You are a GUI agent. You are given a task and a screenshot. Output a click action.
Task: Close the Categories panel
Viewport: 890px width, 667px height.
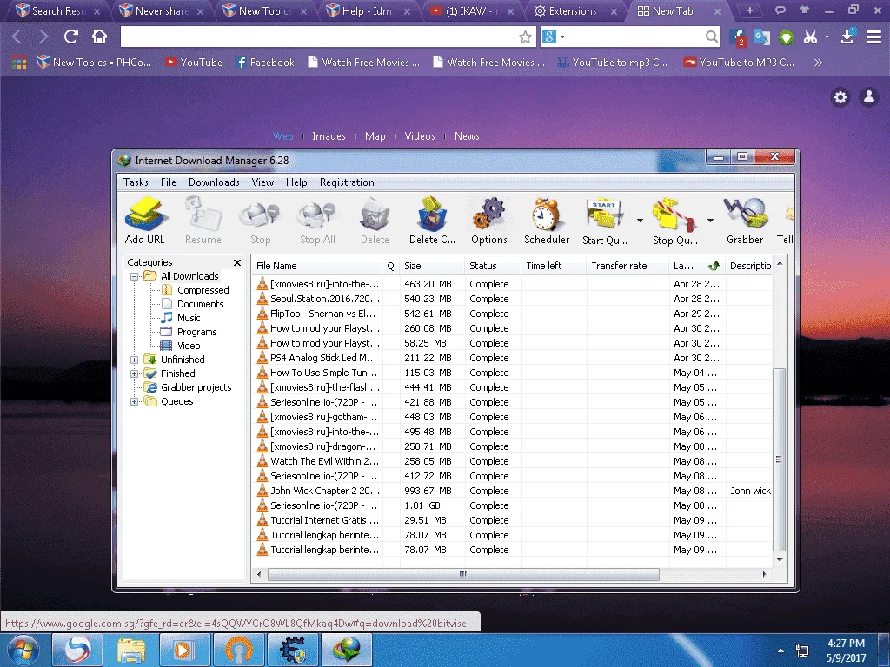[x=237, y=262]
